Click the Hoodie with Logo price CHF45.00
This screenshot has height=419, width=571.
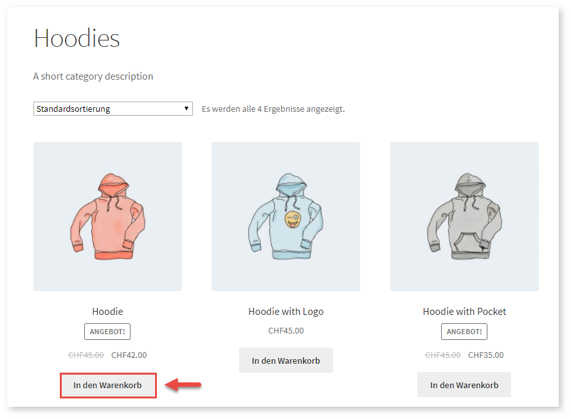click(286, 330)
